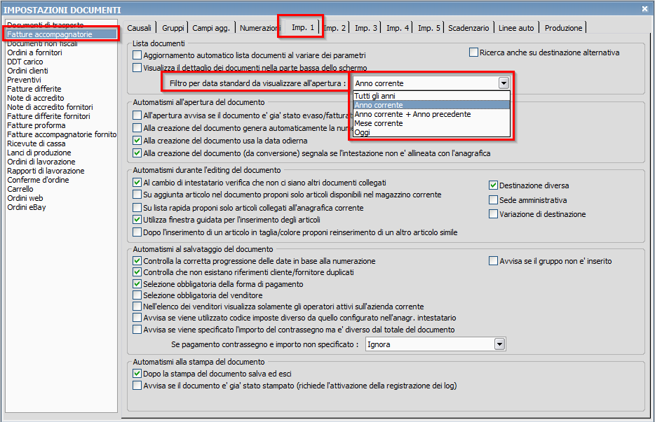Select Carrello in the list
The height and width of the screenshot is (422, 655).
(62, 189)
